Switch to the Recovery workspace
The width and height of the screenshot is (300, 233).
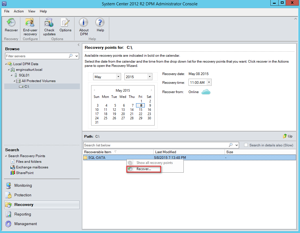pyautogui.click(x=42, y=205)
